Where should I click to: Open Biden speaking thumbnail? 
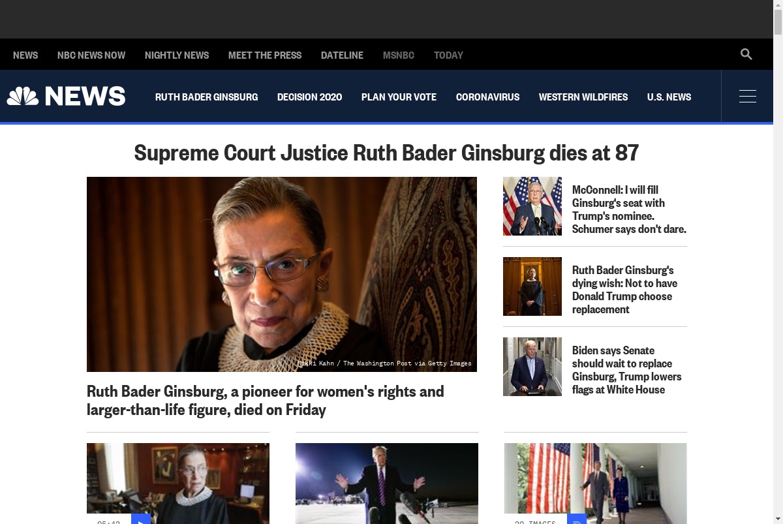click(532, 367)
